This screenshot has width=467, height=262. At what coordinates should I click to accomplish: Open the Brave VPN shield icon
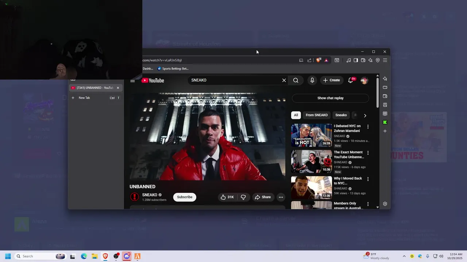(378, 60)
